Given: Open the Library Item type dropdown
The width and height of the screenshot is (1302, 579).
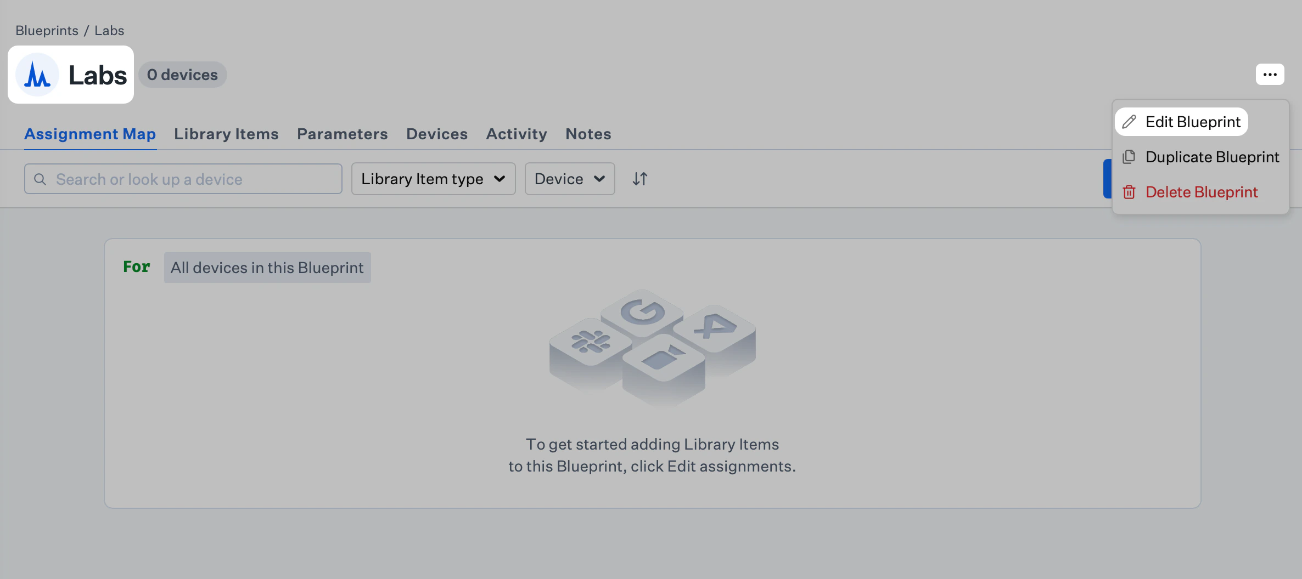Looking at the screenshot, I should [433, 179].
